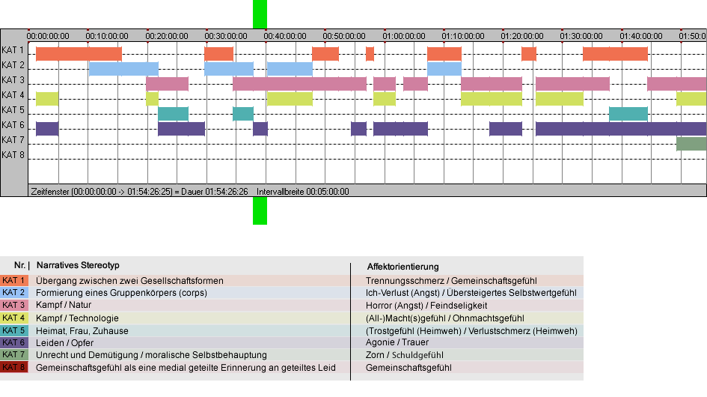
Task: Select the first KAT 6 purple segment at timeline start
Action: coord(47,128)
